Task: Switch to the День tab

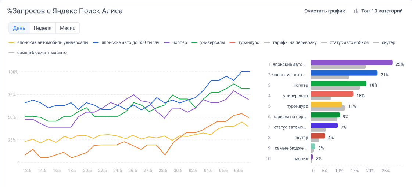Action: pos(19,28)
